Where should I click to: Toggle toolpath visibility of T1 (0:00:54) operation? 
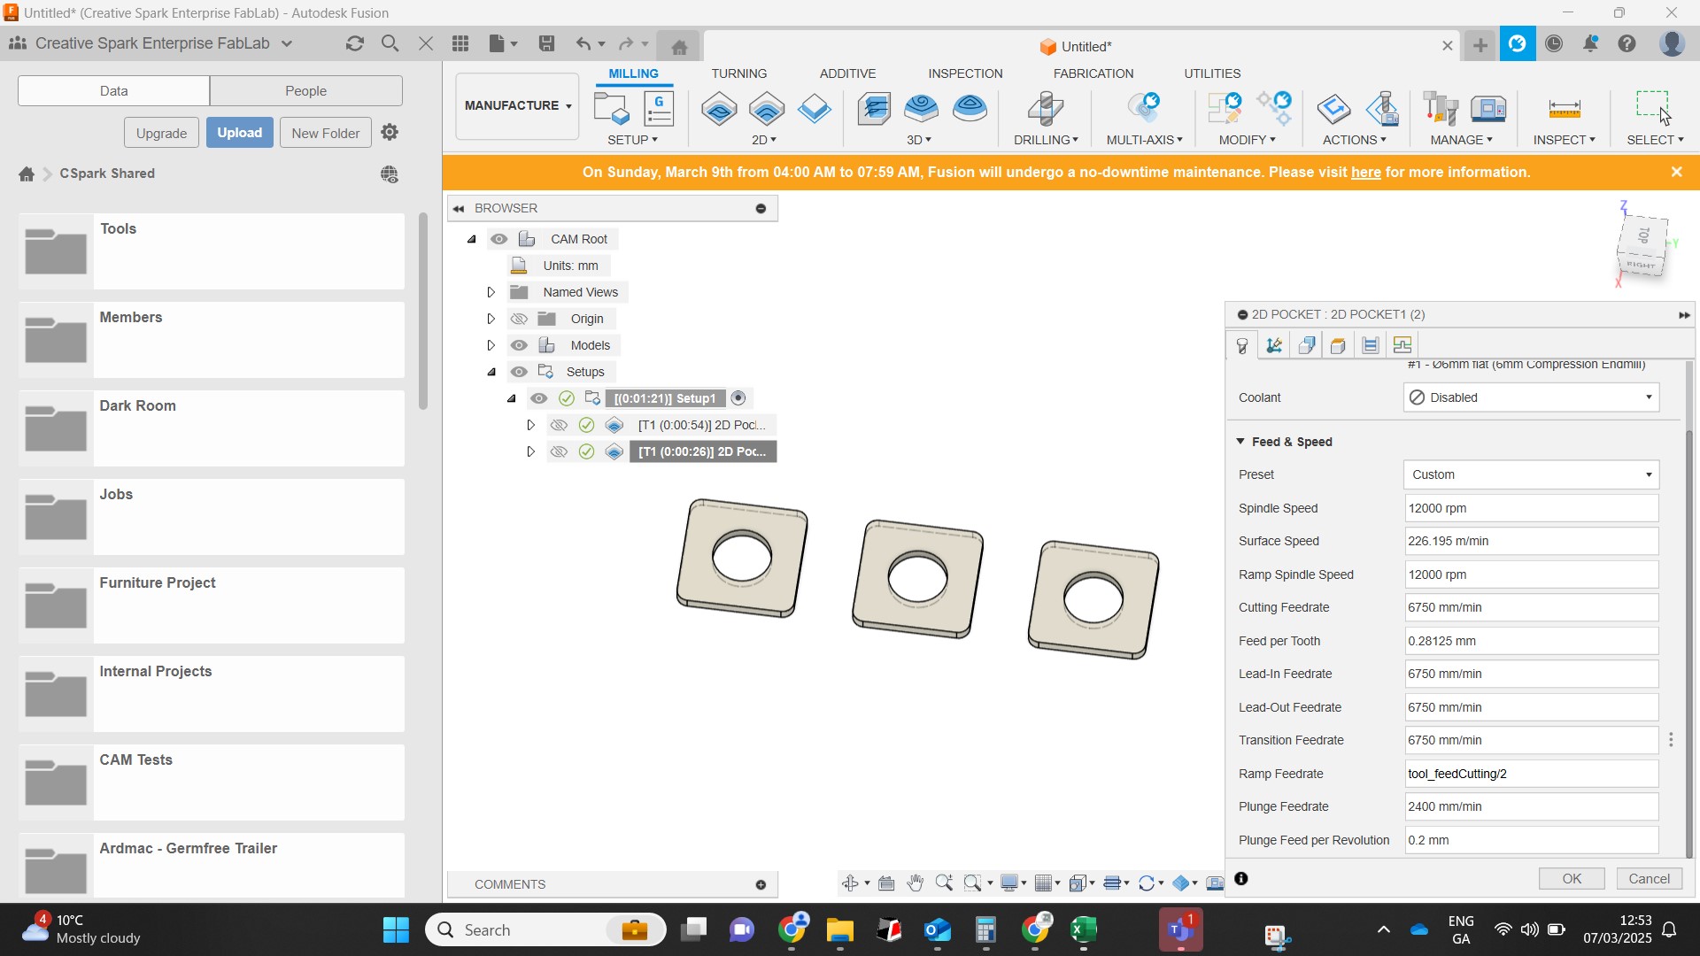pyautogui.click(x=559, y=425)
